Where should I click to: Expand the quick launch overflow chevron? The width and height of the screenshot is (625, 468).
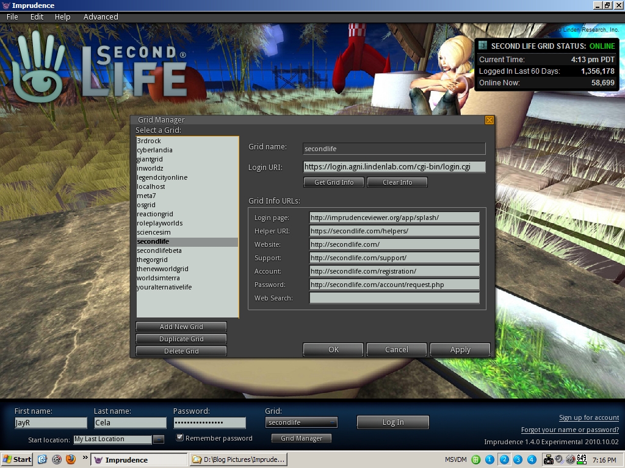85,458
